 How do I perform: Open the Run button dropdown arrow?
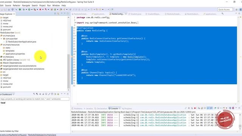(x=32, y=9)
